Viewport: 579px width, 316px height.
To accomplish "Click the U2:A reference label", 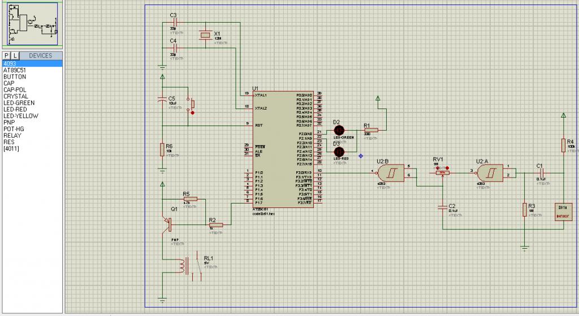I will tap(482, 161).
